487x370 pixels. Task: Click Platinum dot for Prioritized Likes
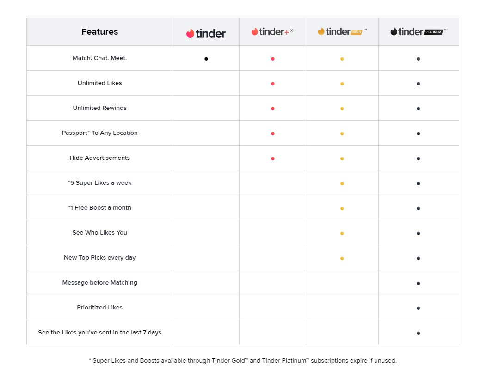pos(419,308)
